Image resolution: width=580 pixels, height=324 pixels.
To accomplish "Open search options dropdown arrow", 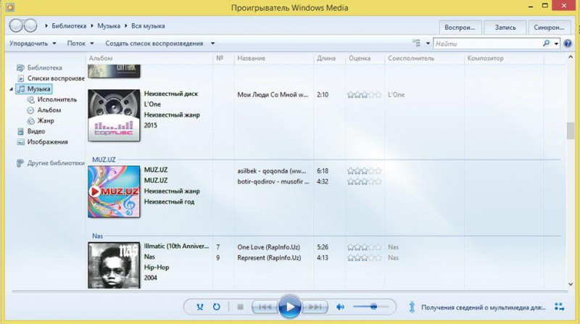I will coord(556,43).
